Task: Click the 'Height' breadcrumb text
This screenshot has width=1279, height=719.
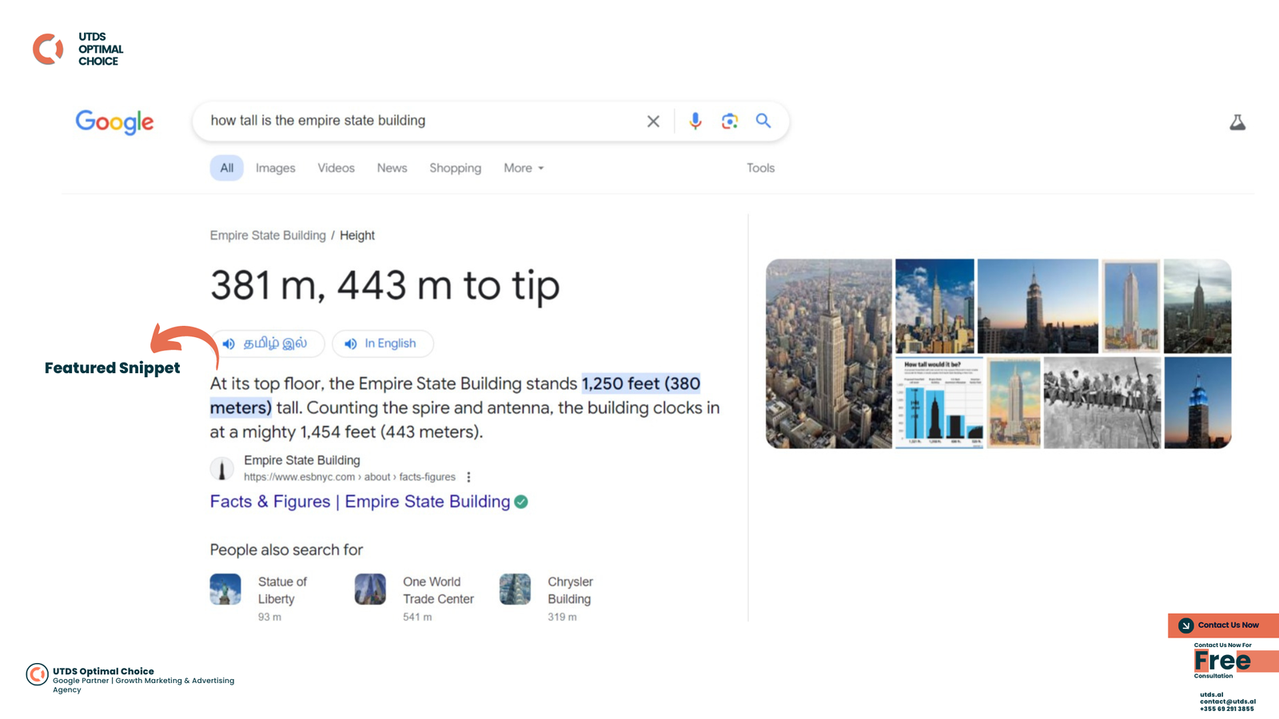Action: (357, 236)
